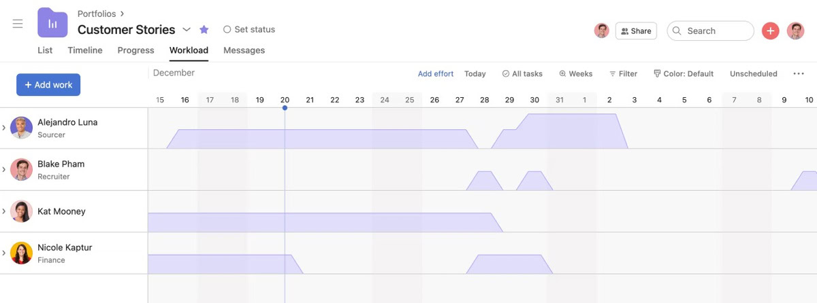
Task: Expand Alejandro Luna's workload row
Action: (x=4, y=128)
